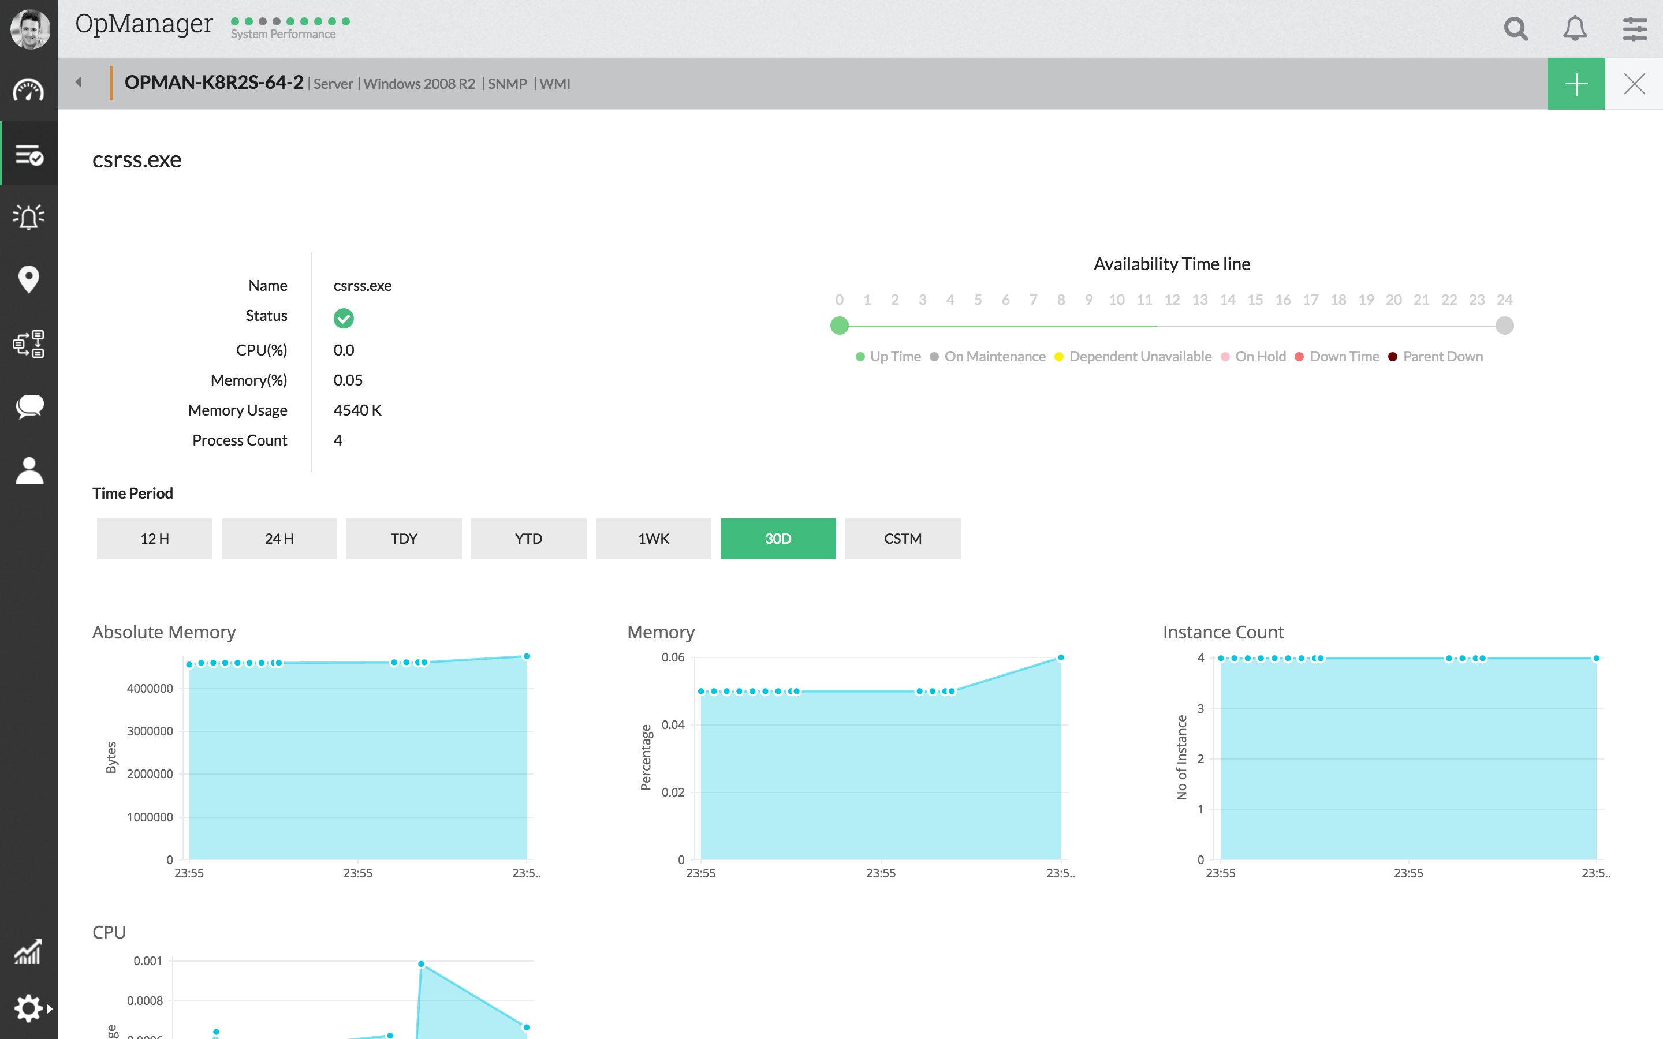Click the right handle of the availability timeline
This screenshot has height=1039, width=1663.
pyautogui.click(x=1504, y=326)
